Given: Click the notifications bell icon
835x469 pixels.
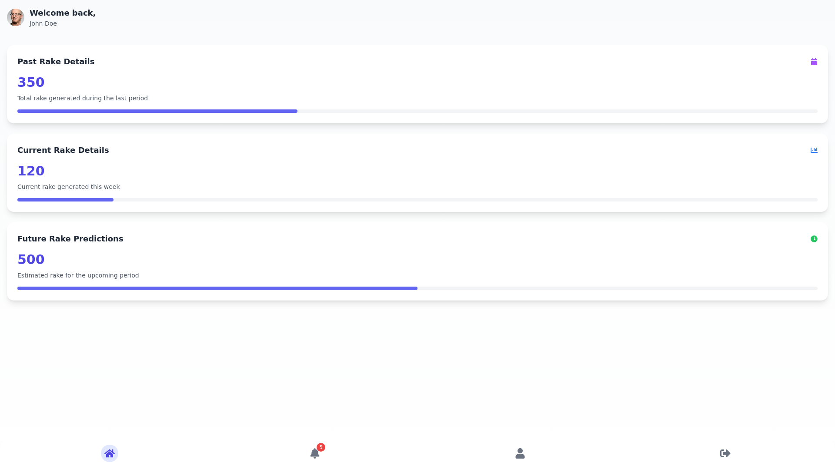Looking at the screenshot, I should [x=315, y=453].
